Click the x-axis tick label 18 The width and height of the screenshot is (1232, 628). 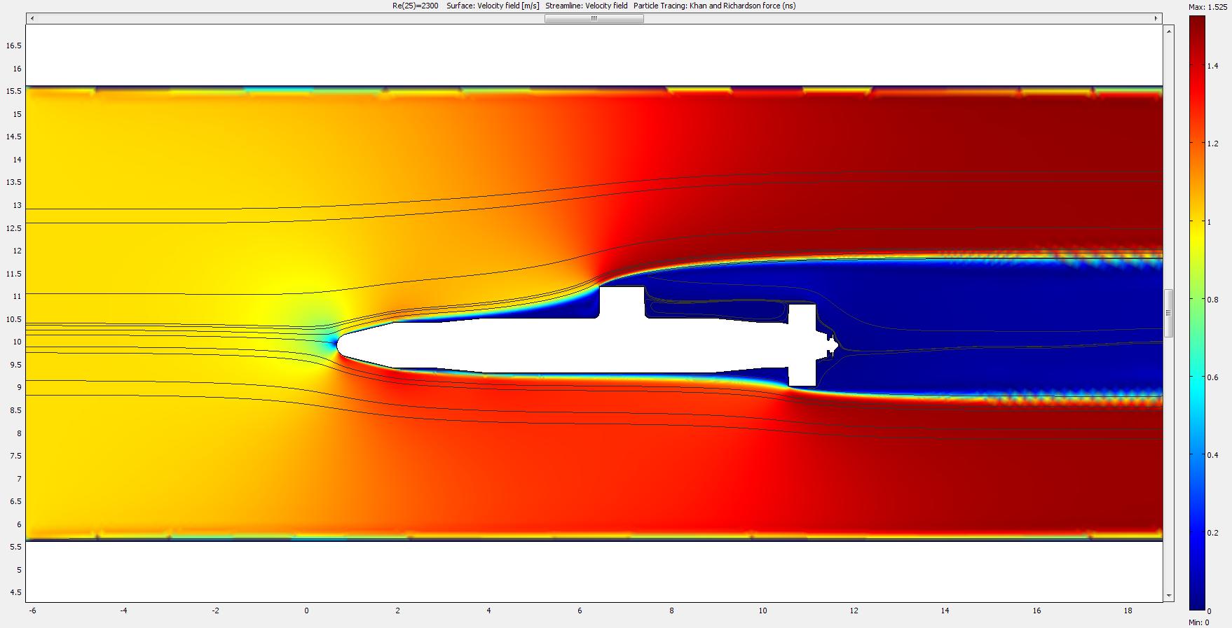coord(1128,610)
